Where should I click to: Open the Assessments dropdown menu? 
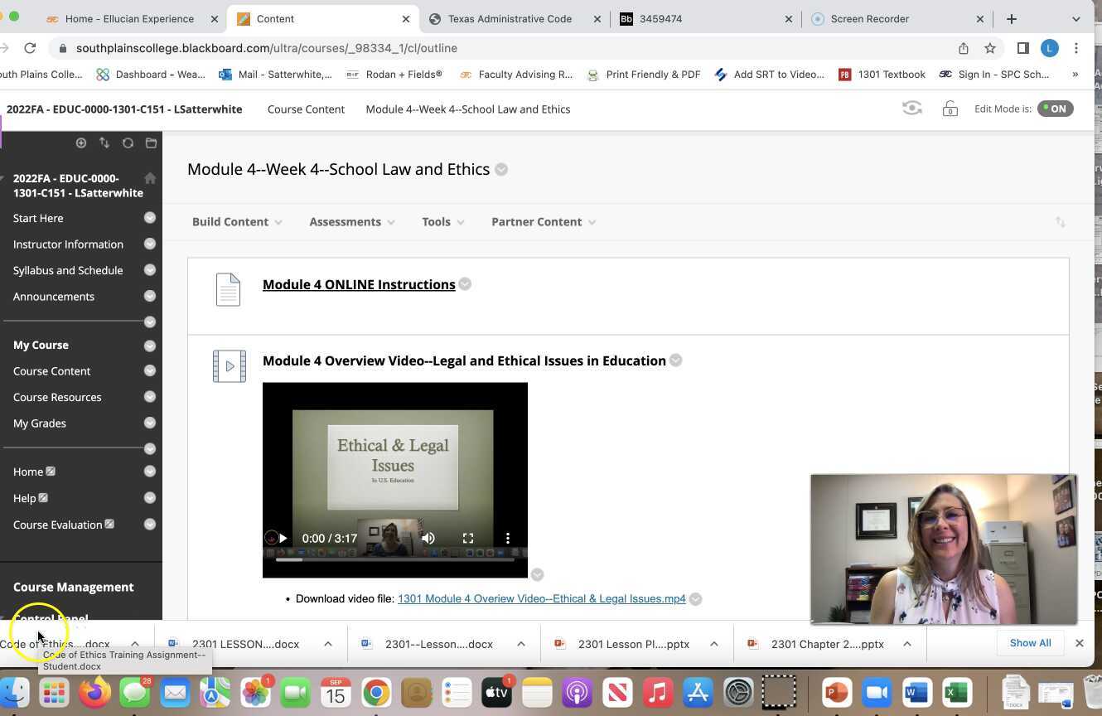[x=351, y=222]
